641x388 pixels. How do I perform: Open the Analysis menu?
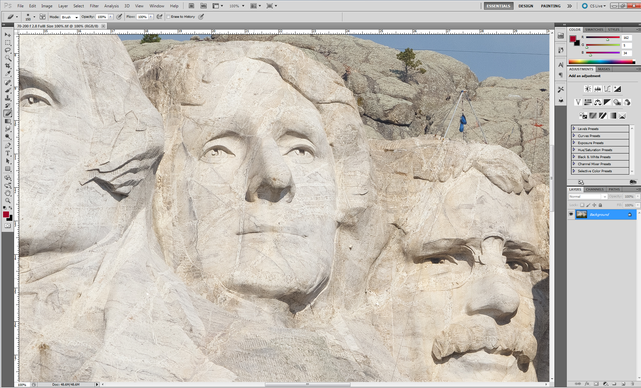coord(111,6)
